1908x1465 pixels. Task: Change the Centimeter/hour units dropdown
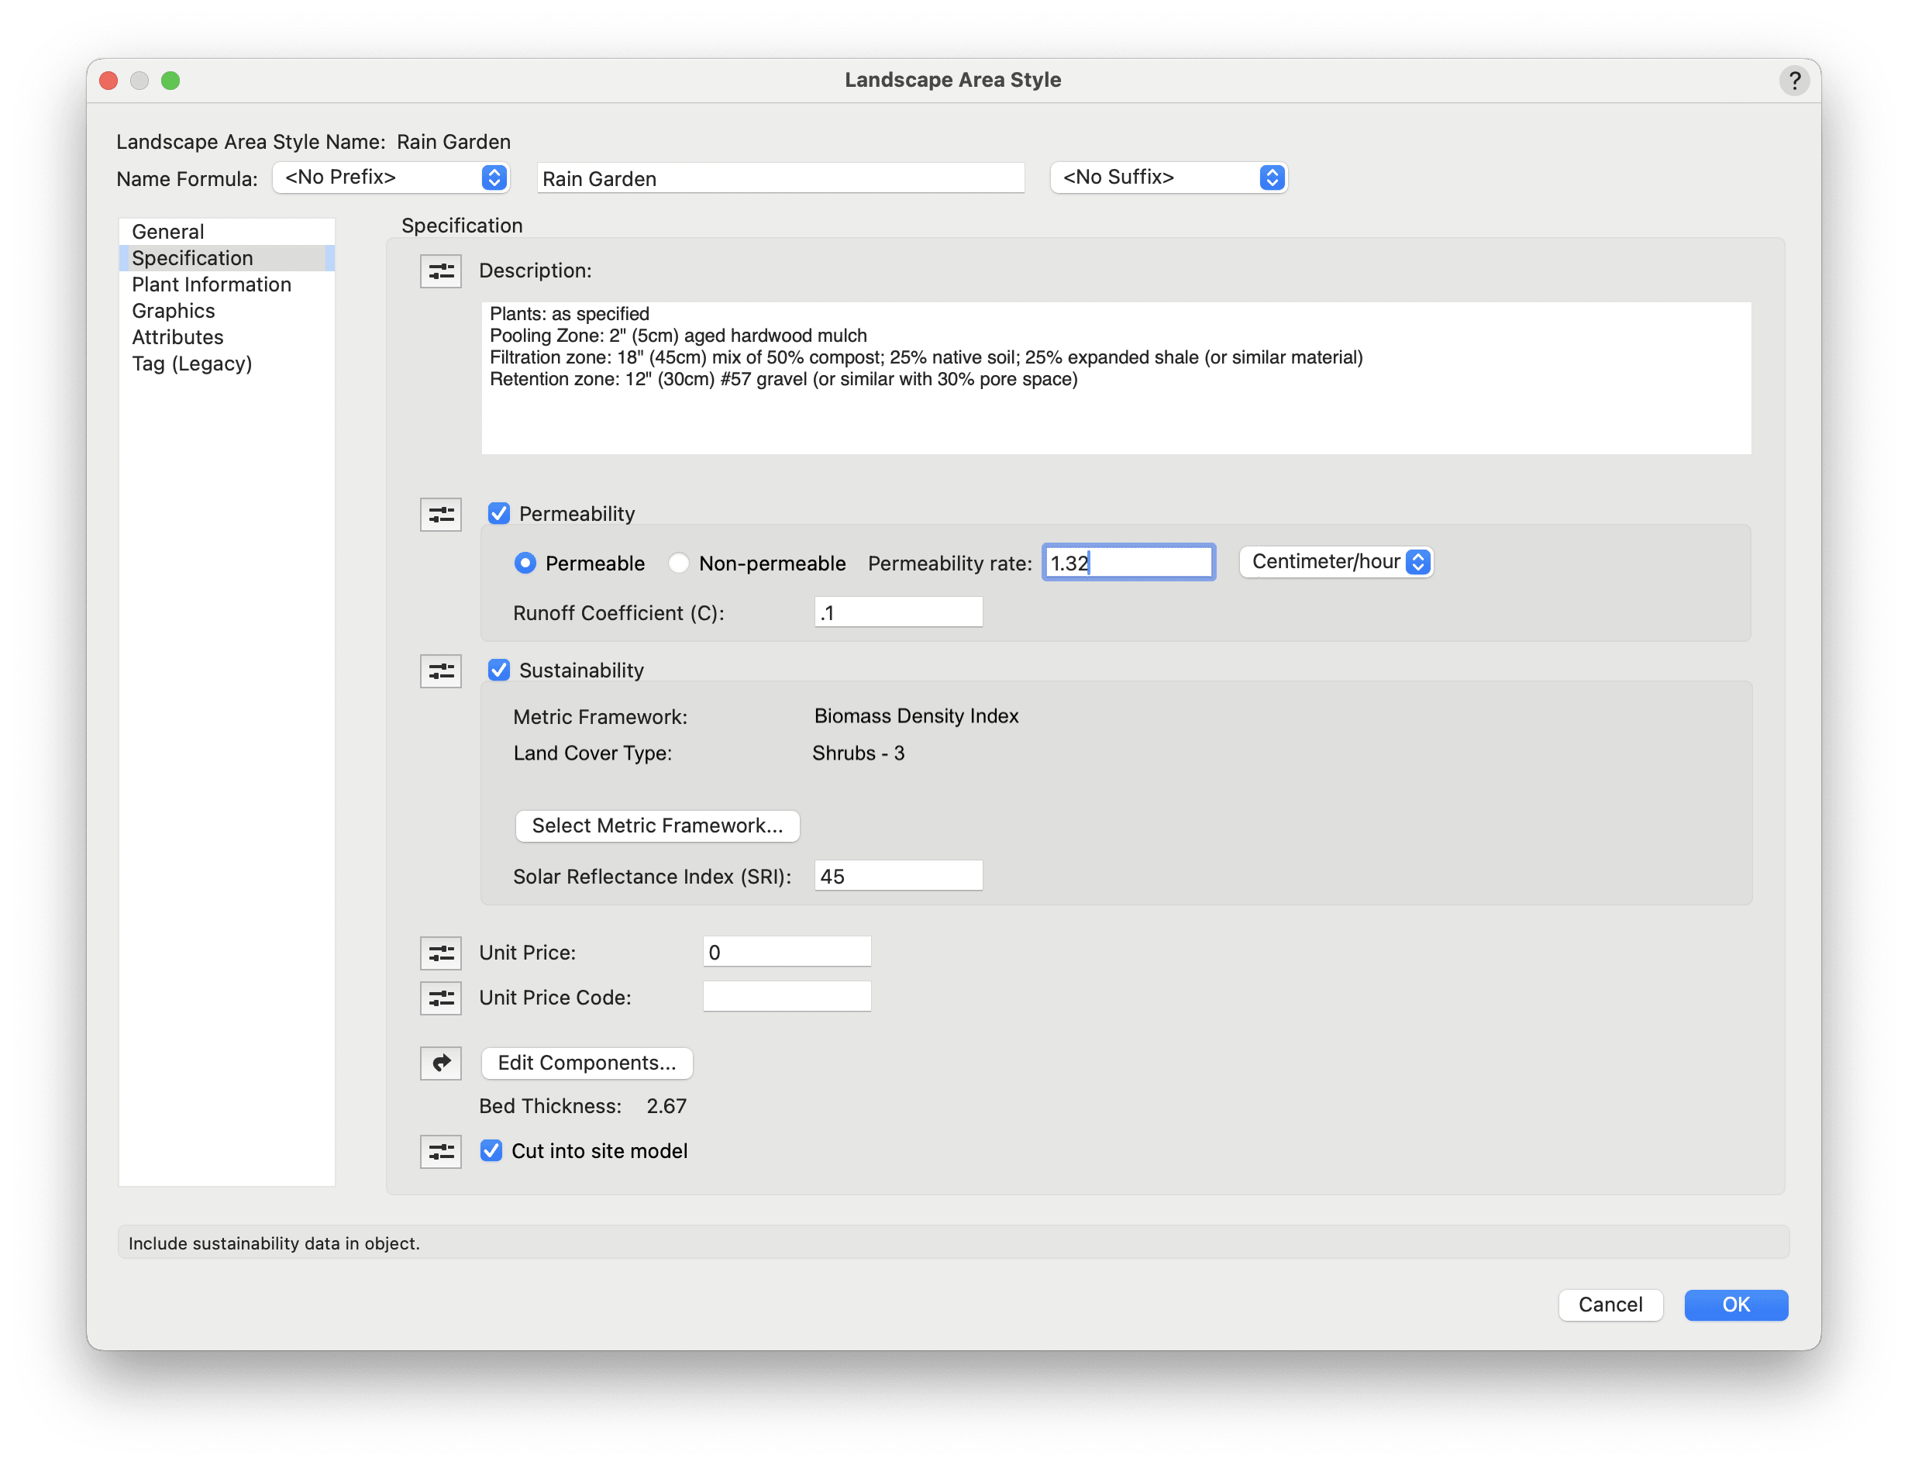[x=1335, y=563]
